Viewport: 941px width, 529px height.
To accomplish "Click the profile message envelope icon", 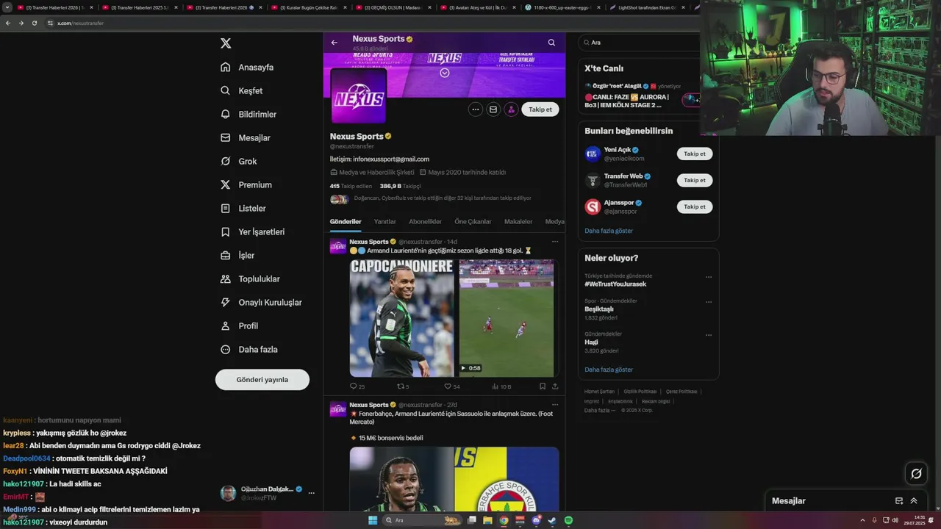I will tap(493, 109).
